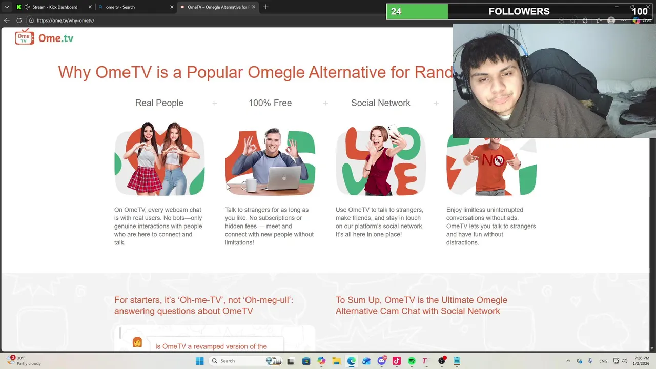
Task: Open the weather widget showing 30°F
Action: click(x=25, y=361)
